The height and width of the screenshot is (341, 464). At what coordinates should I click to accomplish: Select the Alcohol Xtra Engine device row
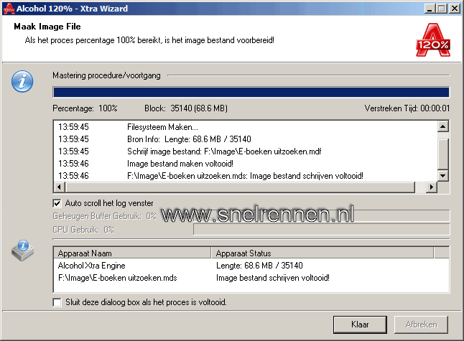[251, 266]
